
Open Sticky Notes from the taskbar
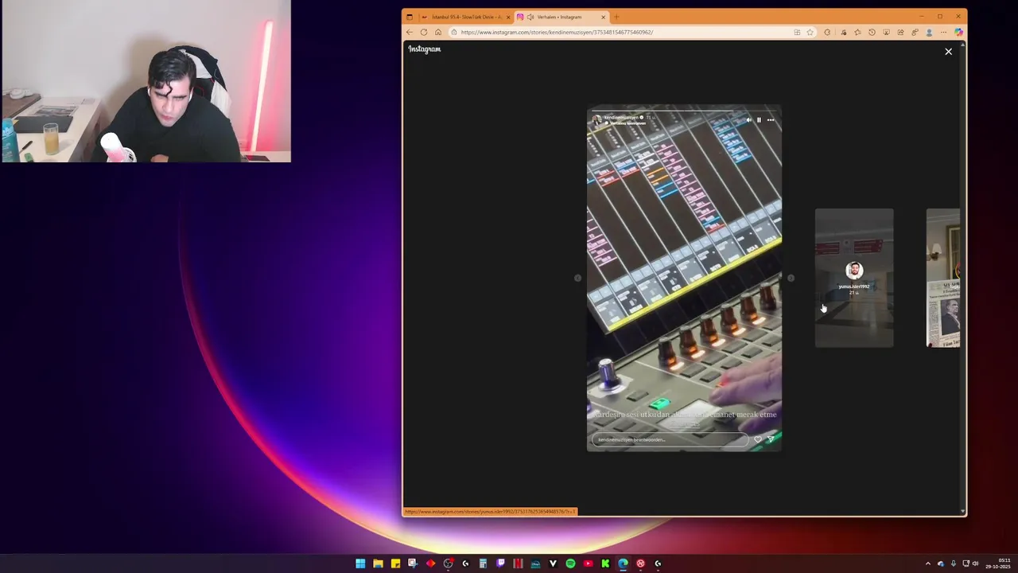pos(395,563)
